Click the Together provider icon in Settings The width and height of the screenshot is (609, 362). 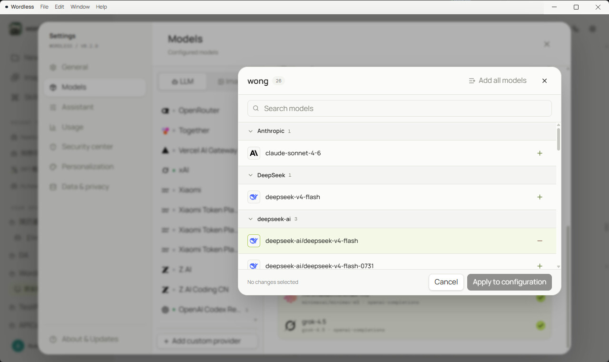[x=165, y=131]
